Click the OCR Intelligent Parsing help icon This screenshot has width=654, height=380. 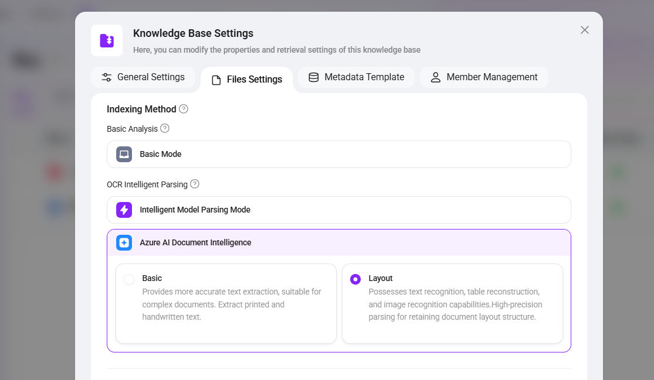point(195,184)
